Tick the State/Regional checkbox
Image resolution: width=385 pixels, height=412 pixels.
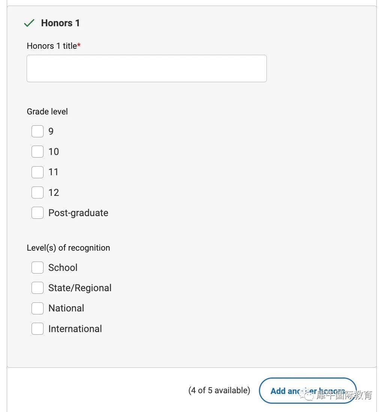click(38, 288)
